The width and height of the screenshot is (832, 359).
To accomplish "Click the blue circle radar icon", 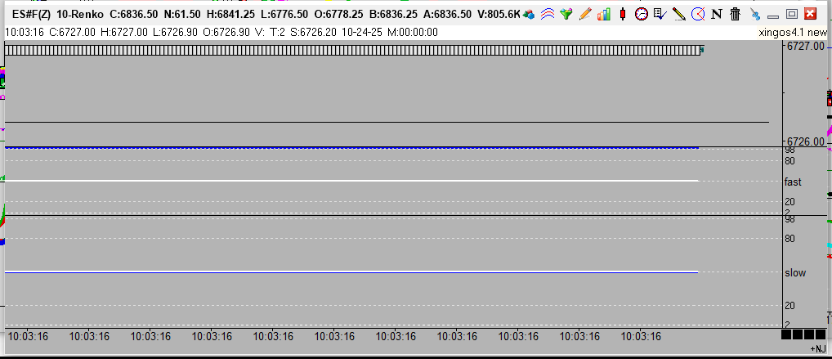I will [x=698, y=14].
